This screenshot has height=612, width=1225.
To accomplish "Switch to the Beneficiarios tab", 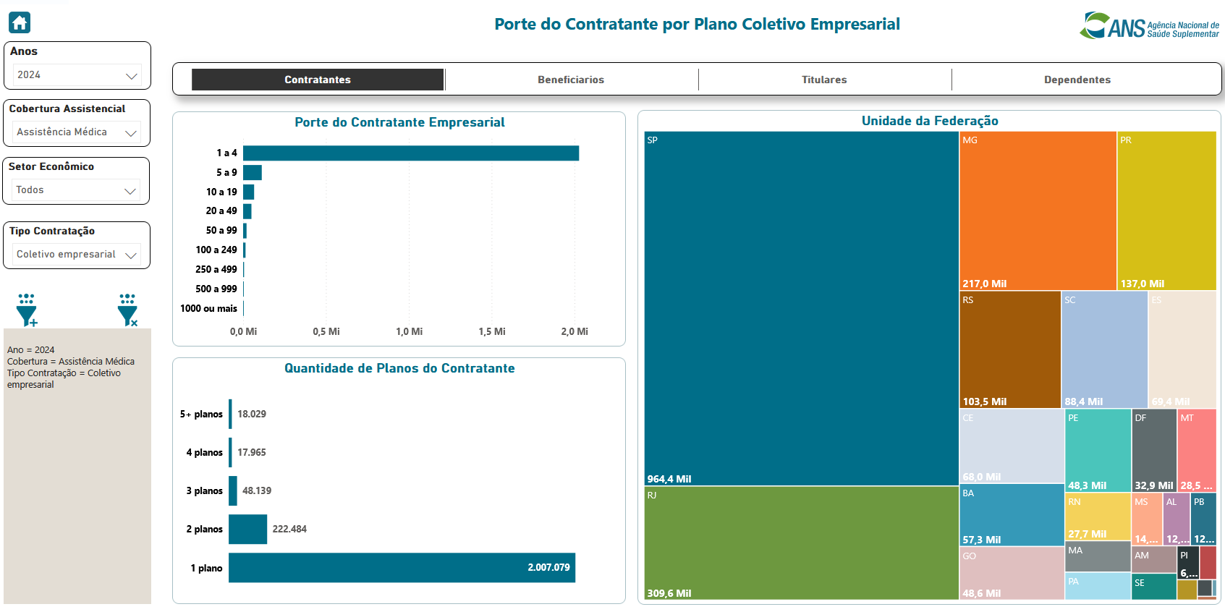I will pos(571,80).
